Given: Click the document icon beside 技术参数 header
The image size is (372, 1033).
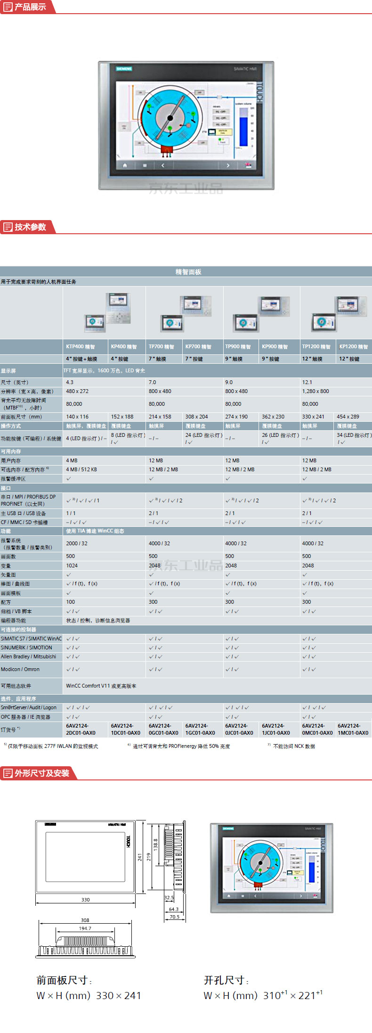Looking at the screenshot, I should (8, 227).
